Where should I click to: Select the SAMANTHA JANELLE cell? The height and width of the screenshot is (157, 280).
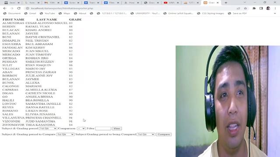point(43,104)
